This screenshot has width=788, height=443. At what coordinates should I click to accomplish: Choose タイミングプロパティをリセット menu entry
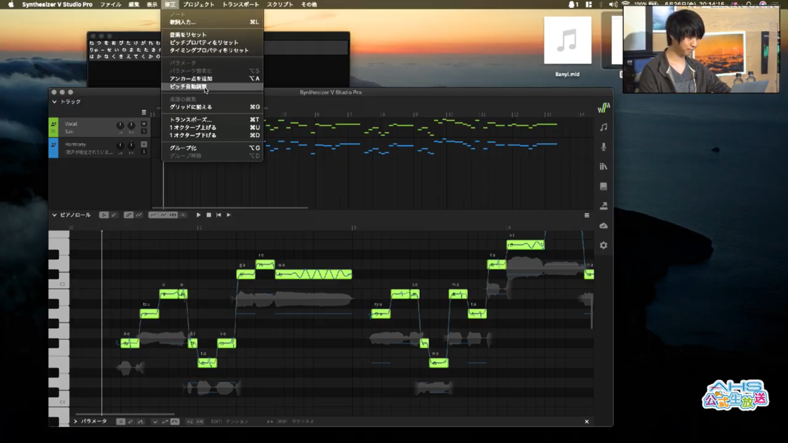coord(212,51)
